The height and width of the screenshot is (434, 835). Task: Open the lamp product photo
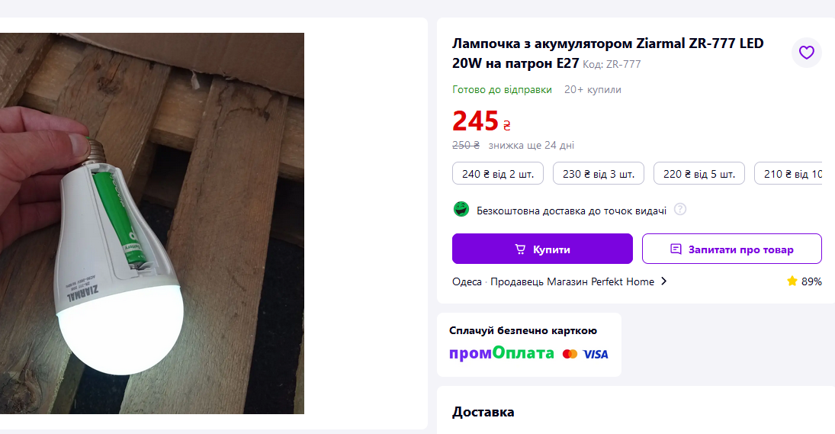click(152, 223)
